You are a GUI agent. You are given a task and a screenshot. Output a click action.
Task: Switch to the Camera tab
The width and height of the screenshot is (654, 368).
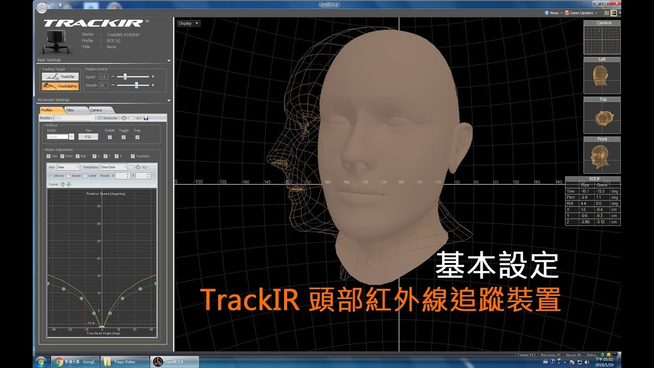click(100, 110)
